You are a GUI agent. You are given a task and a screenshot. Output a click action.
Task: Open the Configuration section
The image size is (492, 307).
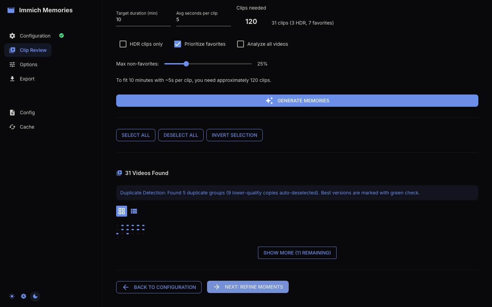[x=35, y=36]
